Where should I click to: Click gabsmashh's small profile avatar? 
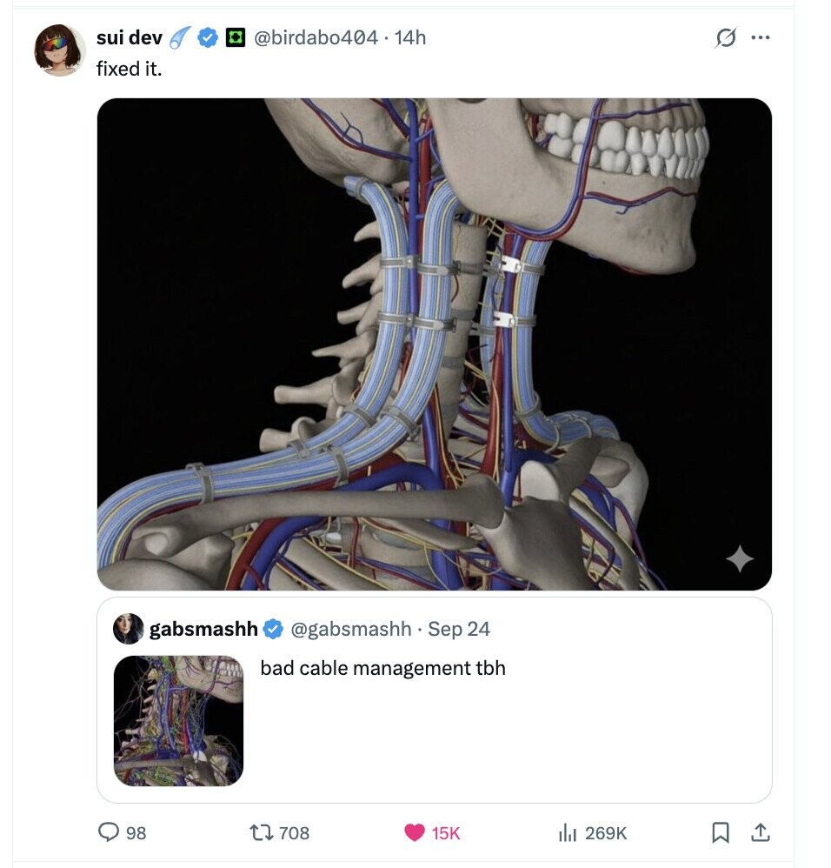129,628
